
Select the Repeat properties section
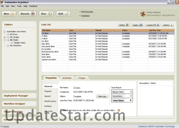pyautogui.click(x=48, y=91)
